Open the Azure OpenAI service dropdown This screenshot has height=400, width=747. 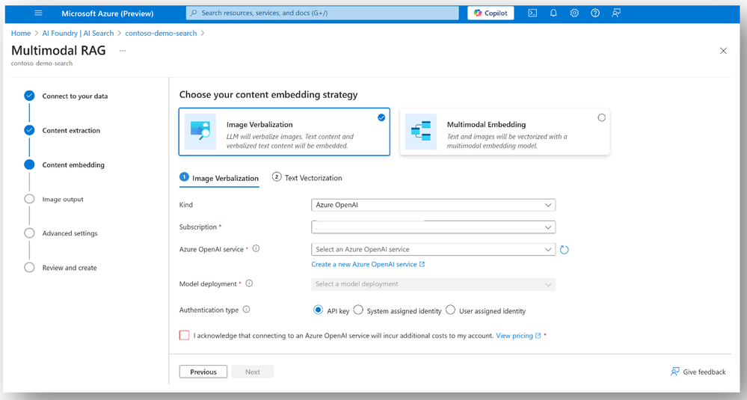click(x=433, y=250)
